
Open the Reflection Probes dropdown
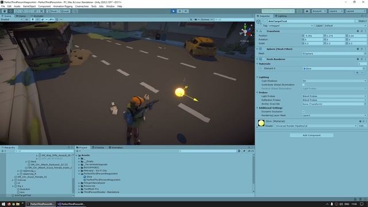coord(334,100)
